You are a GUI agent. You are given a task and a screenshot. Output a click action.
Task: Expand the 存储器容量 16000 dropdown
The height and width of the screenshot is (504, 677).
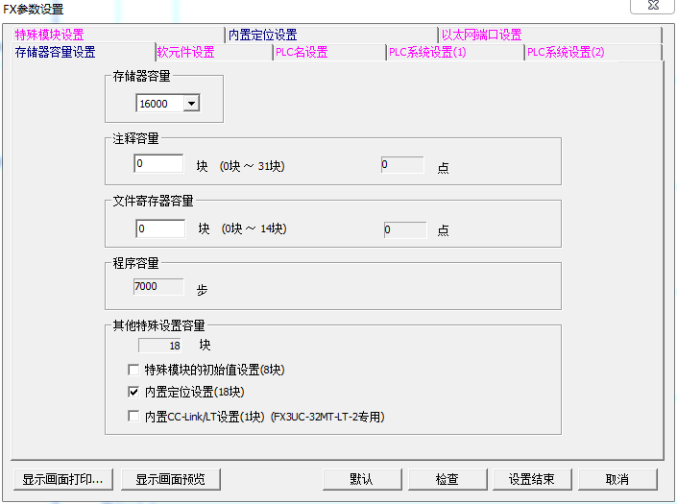coord(190,103)
